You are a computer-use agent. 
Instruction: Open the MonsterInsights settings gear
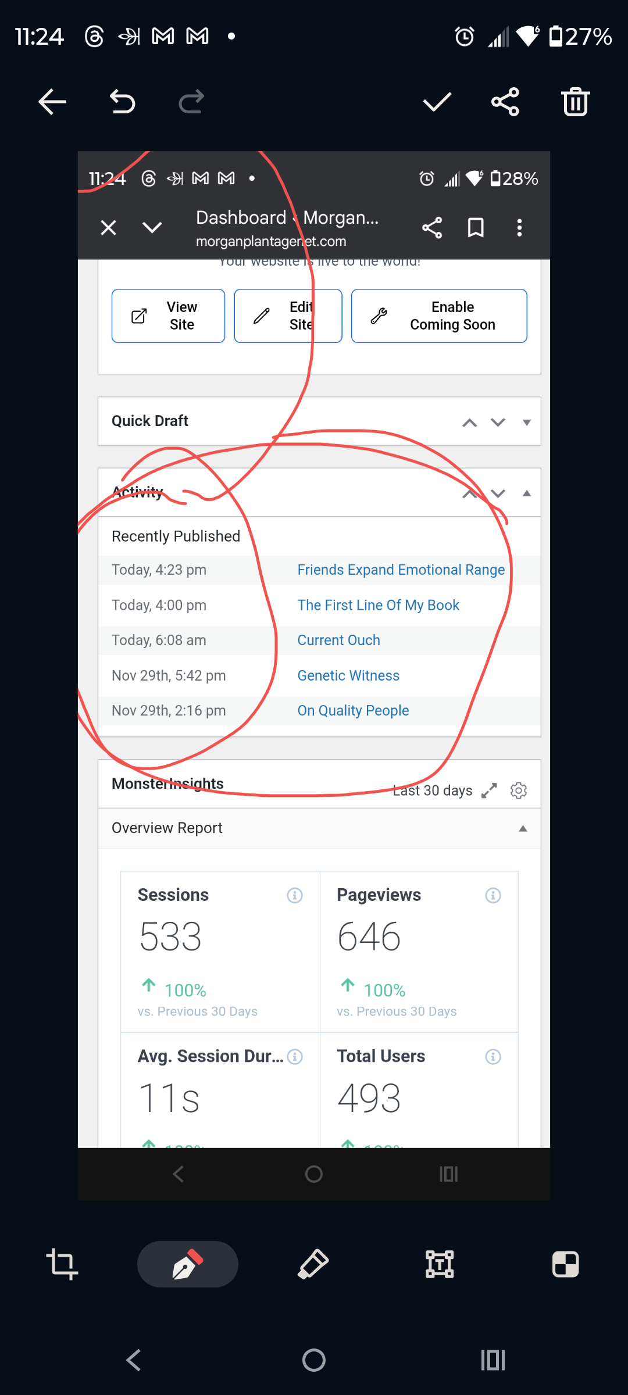pyautogui.click(x=518, y=791)
